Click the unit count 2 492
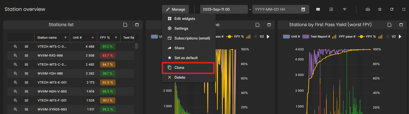This screenshot has width=409, height=114. click(x=90, y=64)
